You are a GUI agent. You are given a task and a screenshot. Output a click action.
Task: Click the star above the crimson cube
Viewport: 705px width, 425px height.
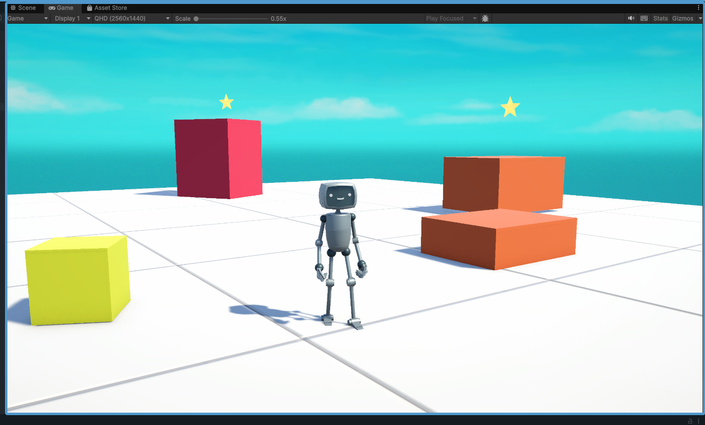[x=226, y=102]
